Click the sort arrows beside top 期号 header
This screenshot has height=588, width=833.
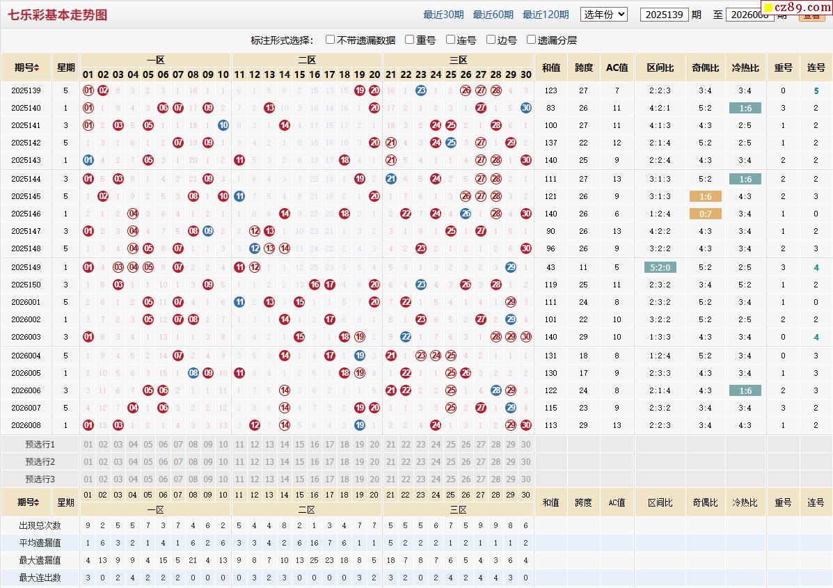tap(36, 68)
